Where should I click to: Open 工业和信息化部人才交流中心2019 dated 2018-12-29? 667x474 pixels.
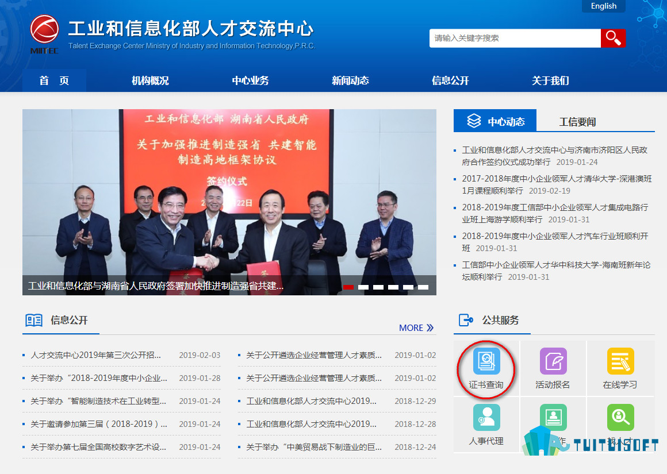pyautogui.click(x=312, y=401)
